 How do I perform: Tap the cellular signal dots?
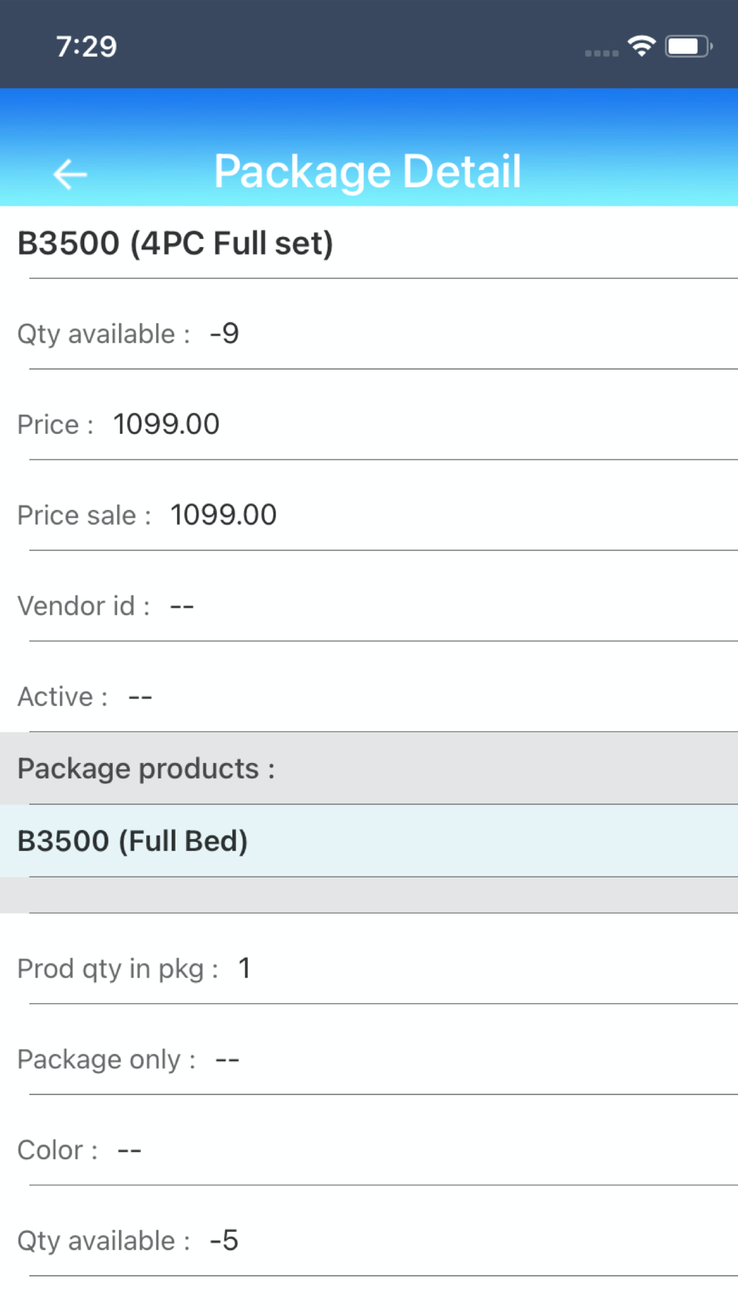tap(601, 52)
